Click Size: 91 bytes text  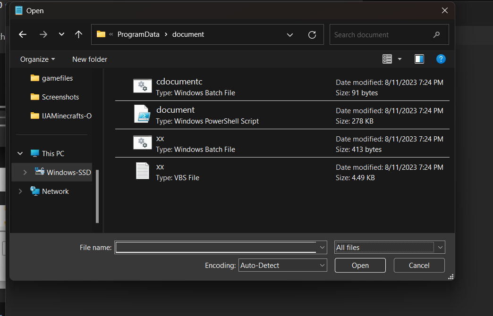357,92
